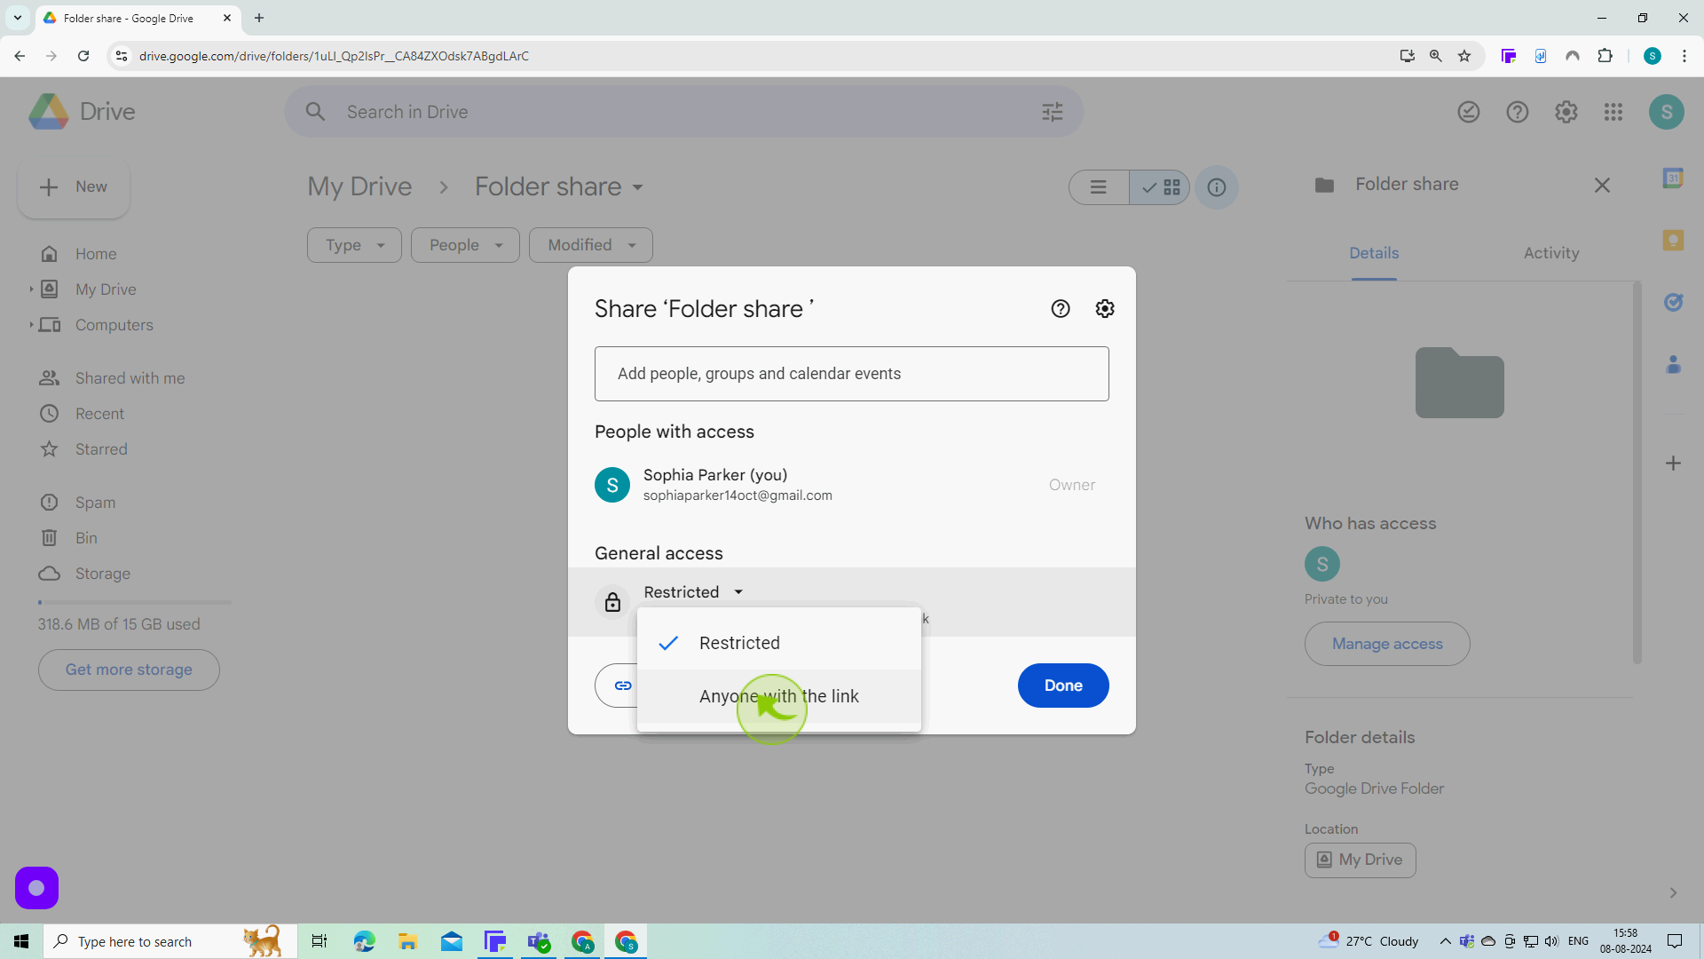Open Google Keep side panel icon
This screenshot has height=959, width=1704.
click(1674, 240)
